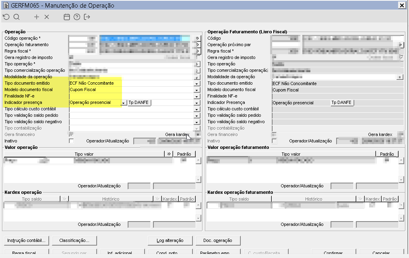
Task: Open Instrução contábil... button
Action: click(26, 241)
